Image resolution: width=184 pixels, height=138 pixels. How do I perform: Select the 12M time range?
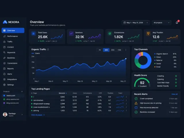coord(119,50)
